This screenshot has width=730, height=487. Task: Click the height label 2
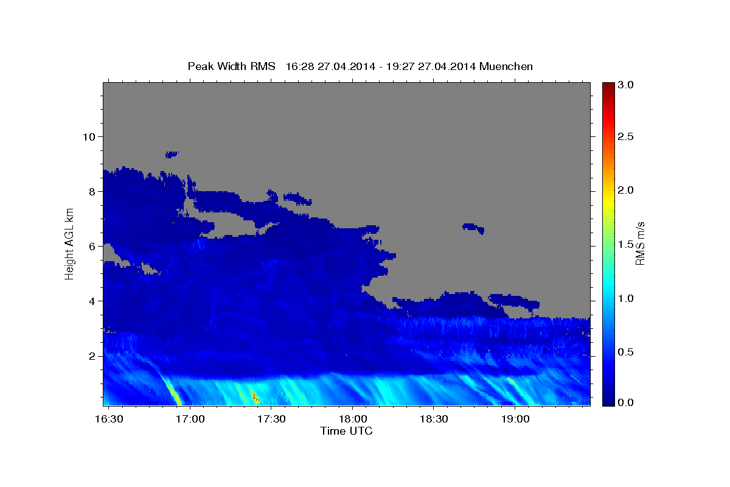93,356
